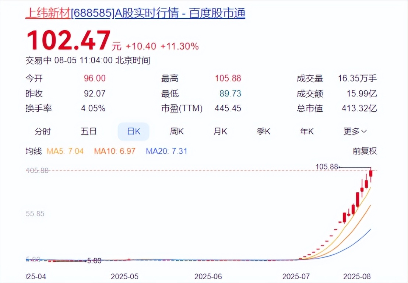Switch to the 分时 chart tab

click(x=43, y=132)
